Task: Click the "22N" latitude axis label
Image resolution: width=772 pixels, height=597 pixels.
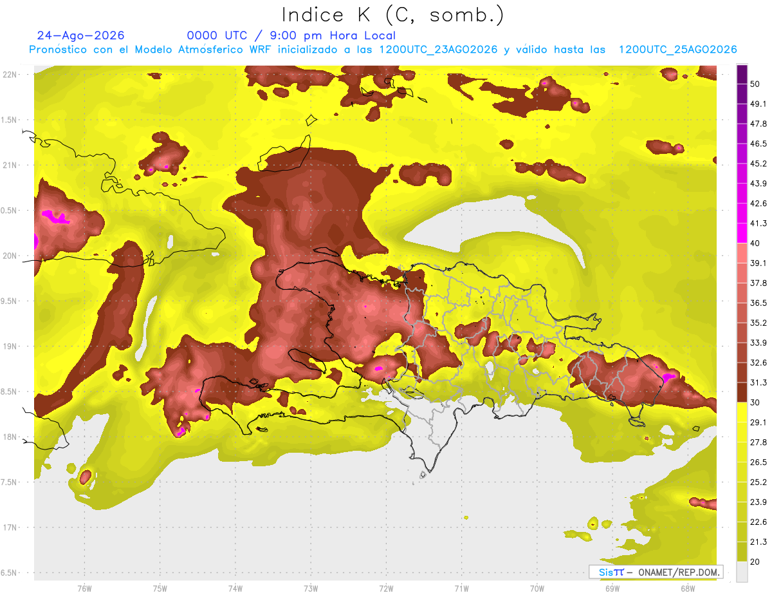Action: click(x=10, y=75)
